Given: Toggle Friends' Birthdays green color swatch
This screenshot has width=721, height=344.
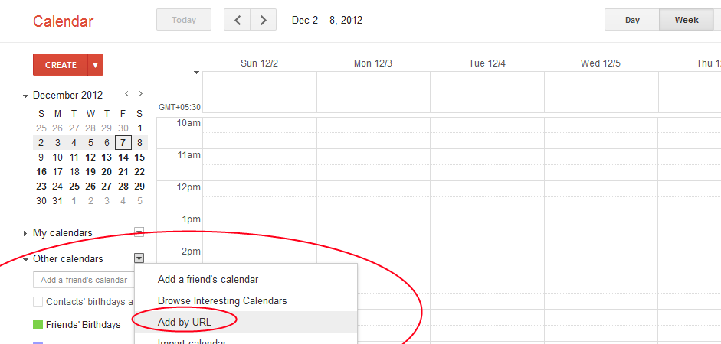Looking at the screenshot, I should [38, 325].
